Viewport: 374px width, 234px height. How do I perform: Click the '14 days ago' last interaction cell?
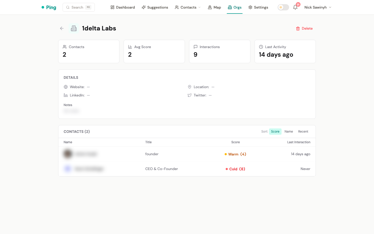[300, 154]
